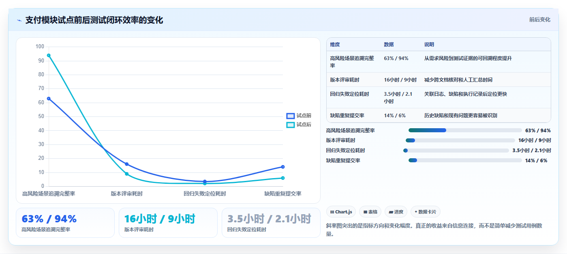The image size is (567, 254).
Task: Select the 表格 tag chip
Action: (x=370, y=212)
